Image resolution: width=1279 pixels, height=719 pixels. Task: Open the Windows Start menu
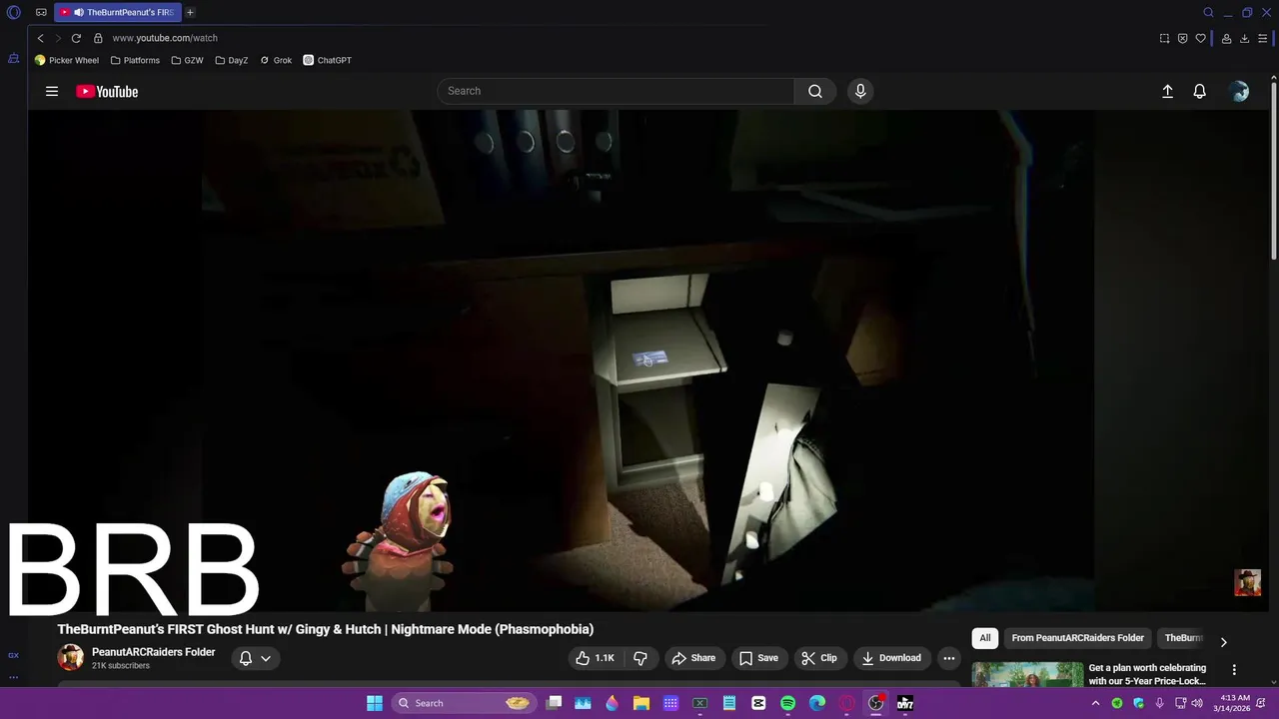(375, 703)
